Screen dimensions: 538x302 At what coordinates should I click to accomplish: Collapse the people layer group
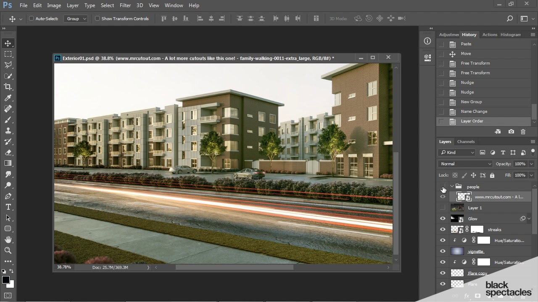(x=452, y=187)
